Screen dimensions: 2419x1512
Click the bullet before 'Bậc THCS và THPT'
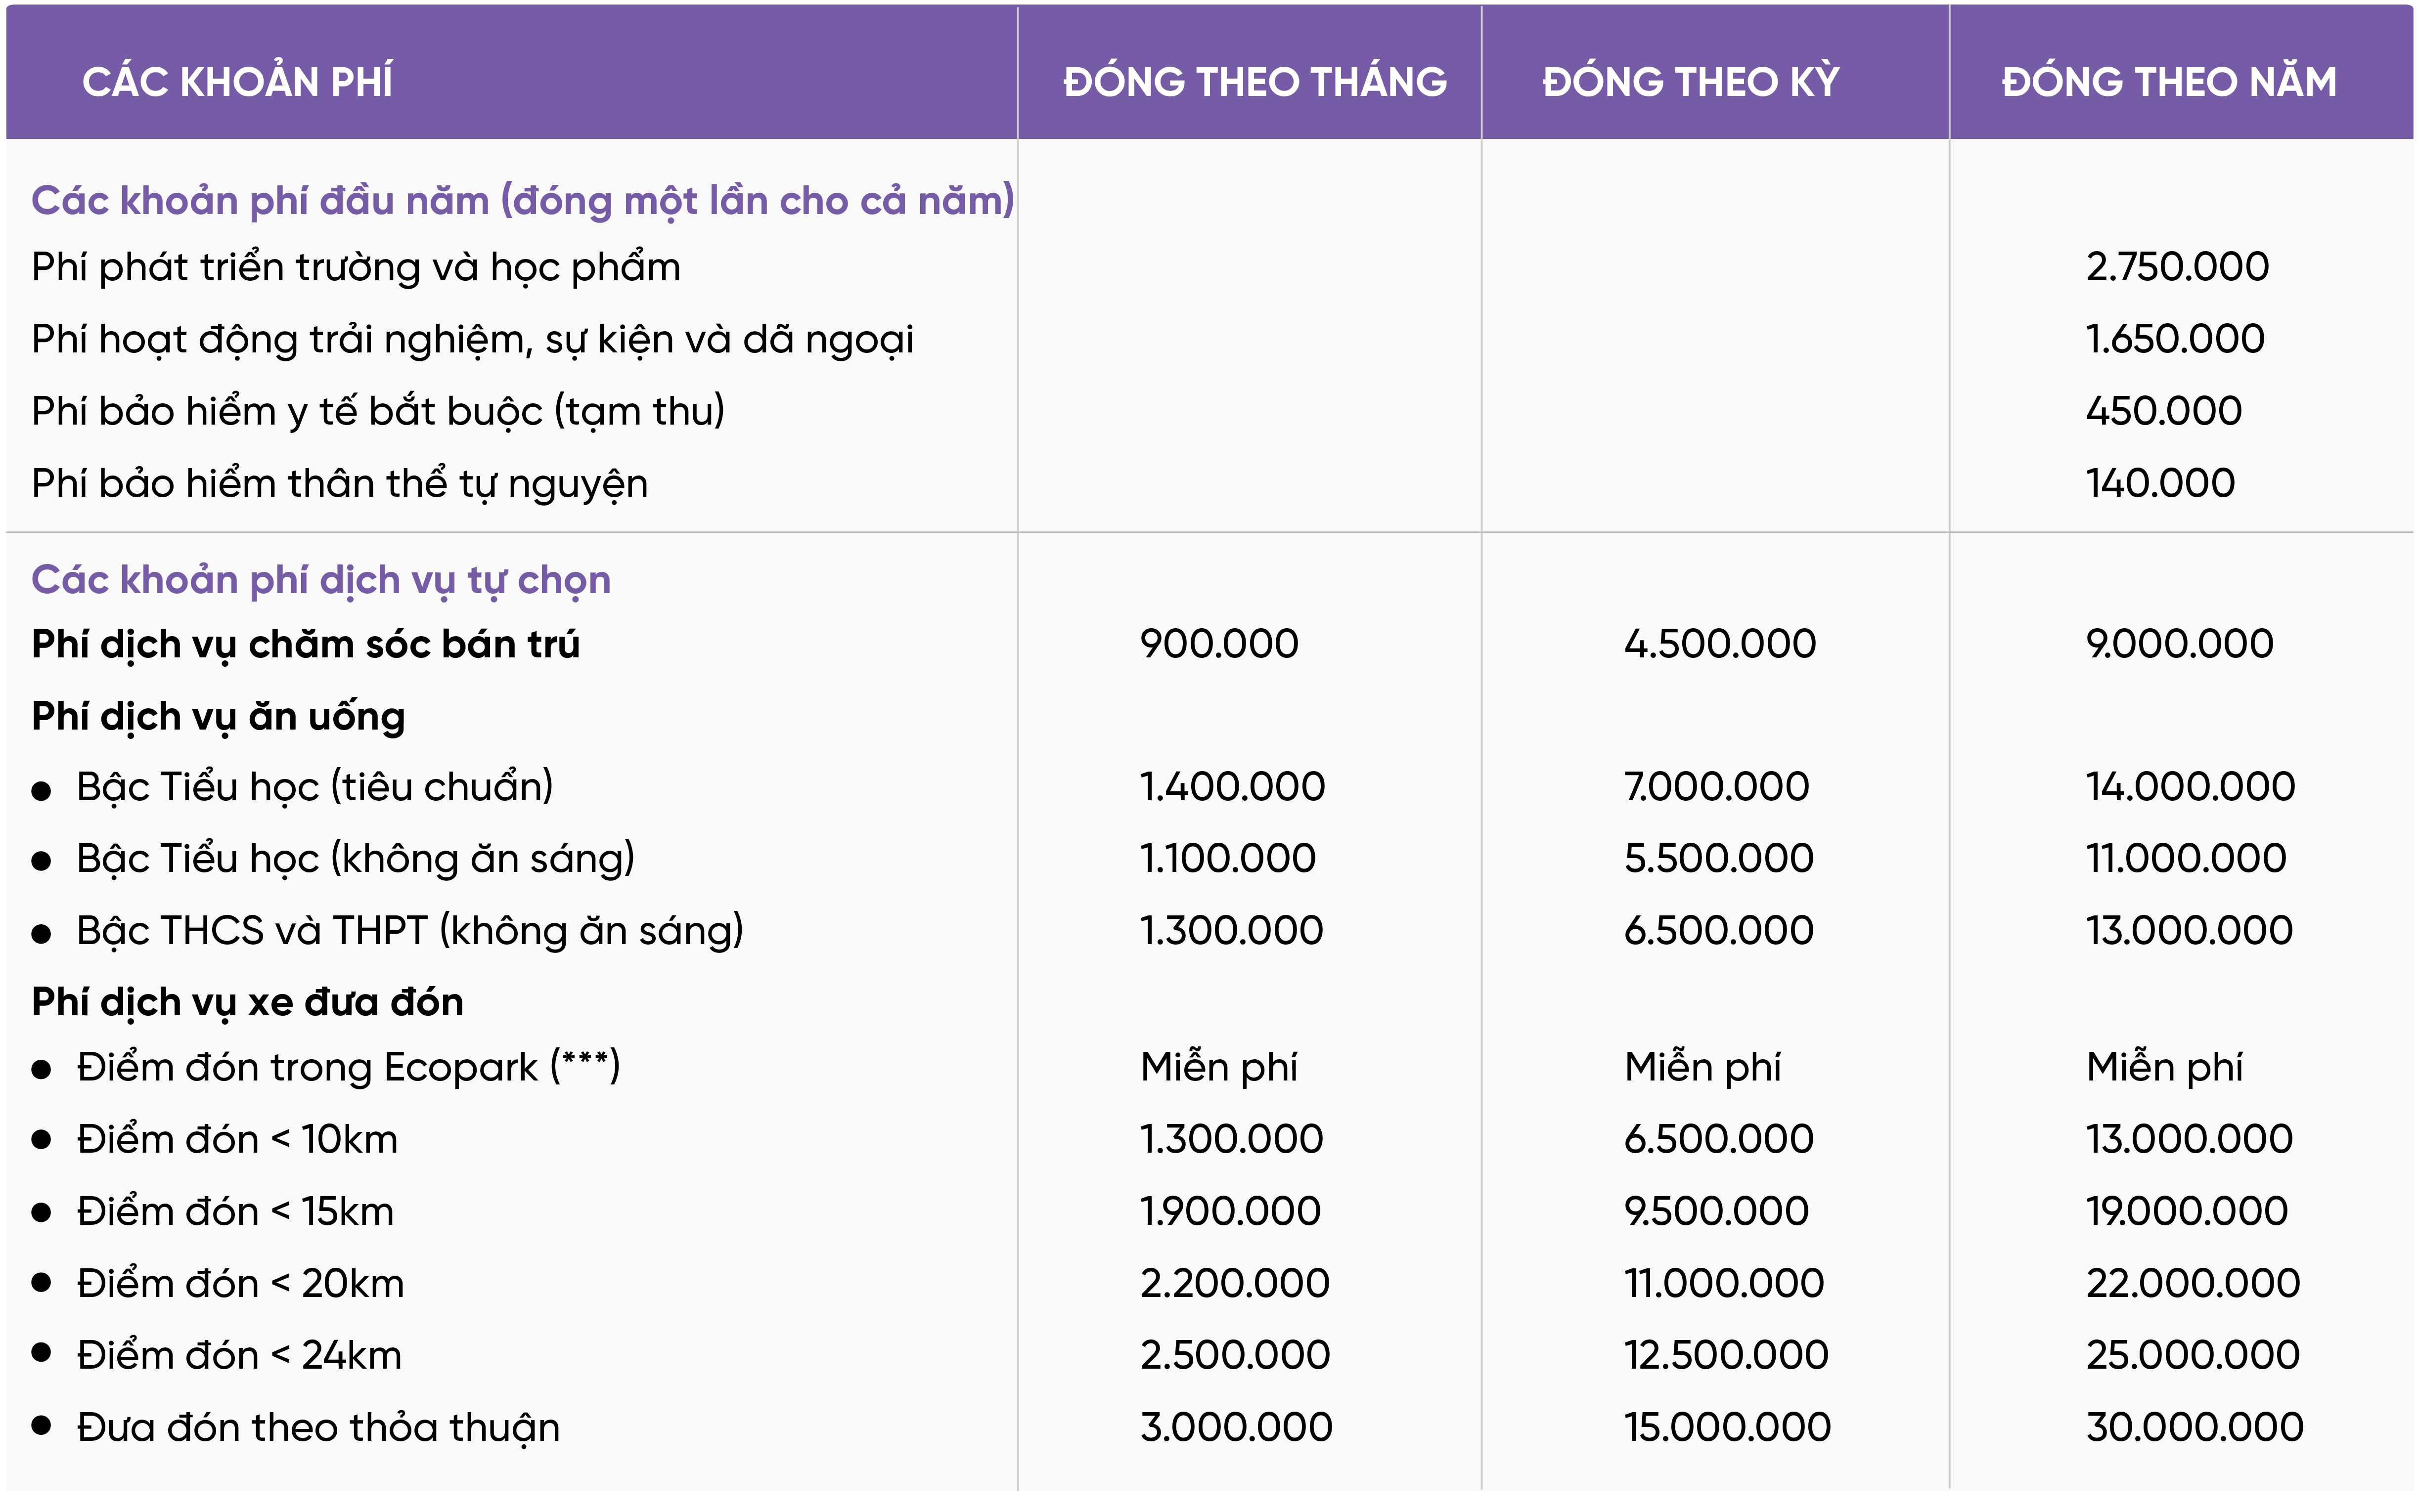point(41,935)
